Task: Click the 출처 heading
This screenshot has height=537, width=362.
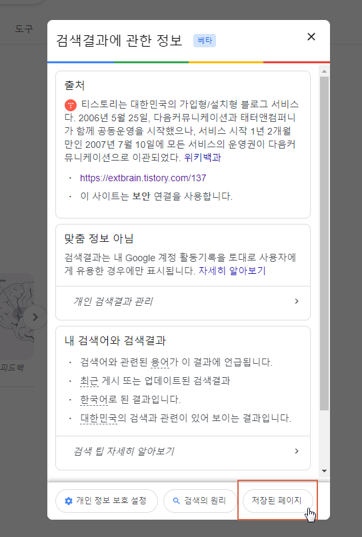Action: pos(75,85)
